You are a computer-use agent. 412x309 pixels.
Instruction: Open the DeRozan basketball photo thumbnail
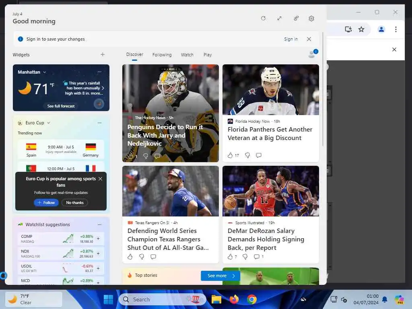tap(271, 191)
